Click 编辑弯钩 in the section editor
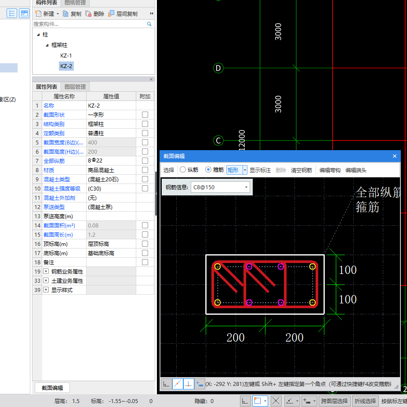 [330, 170]
